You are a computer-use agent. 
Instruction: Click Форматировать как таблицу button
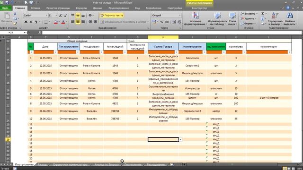[x=217, y=19]
